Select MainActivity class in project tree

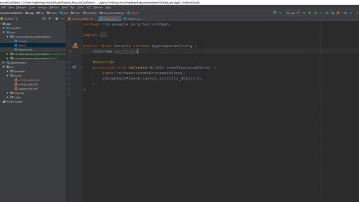tap(25, 50)
